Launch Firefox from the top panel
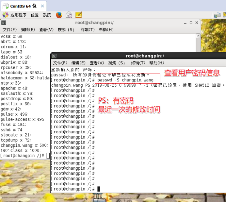The width and height of the screenshot is (226, 202). tap(59, 15)
